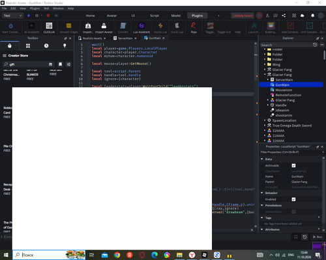The height and width of the screenshot is (260, 326).
Task: Open the Smooth Edges plugin
Action: [68, 28]
